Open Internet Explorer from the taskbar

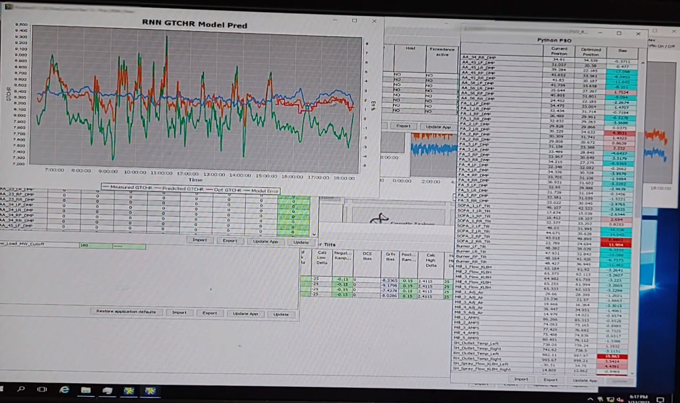tap(64, 390)
